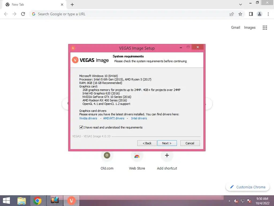Image resolution: width=274 pixels, height=206 pixels.
Task: Go back with the Back button
Action: 147,143
